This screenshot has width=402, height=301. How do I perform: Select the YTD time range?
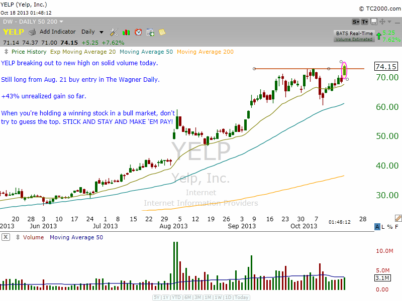[176, 297]
